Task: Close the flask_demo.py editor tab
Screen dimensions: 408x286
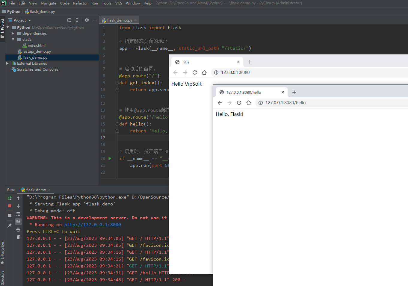Action: [135, 20]
